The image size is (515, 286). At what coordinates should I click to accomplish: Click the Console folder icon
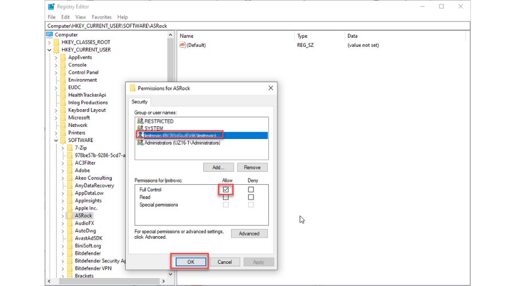(63, 65)
